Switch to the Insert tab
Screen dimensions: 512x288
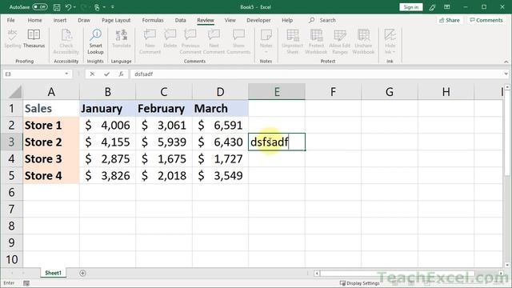click(60, 20)
